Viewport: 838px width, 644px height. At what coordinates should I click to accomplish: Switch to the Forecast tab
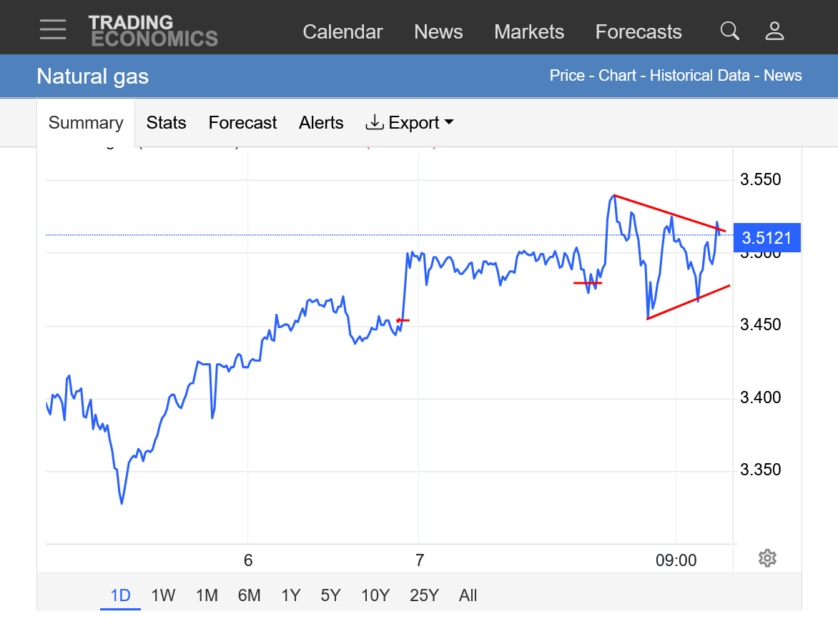[242, 123]
